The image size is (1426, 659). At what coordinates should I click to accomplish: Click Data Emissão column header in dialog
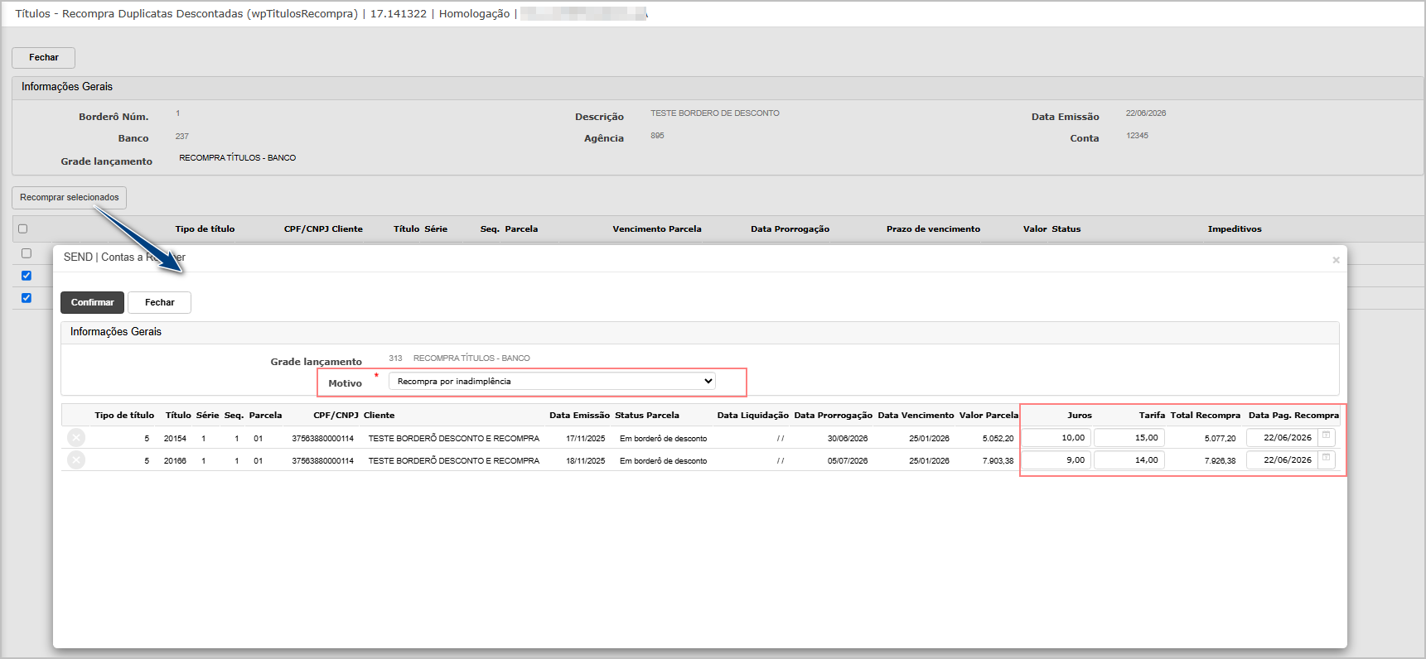[x=579, y=416]
